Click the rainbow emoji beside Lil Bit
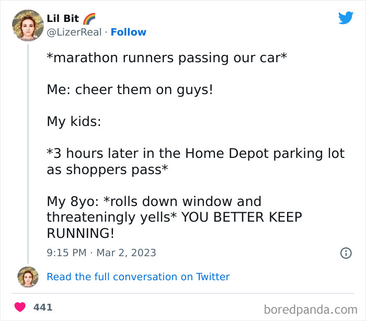 [89, 19]
